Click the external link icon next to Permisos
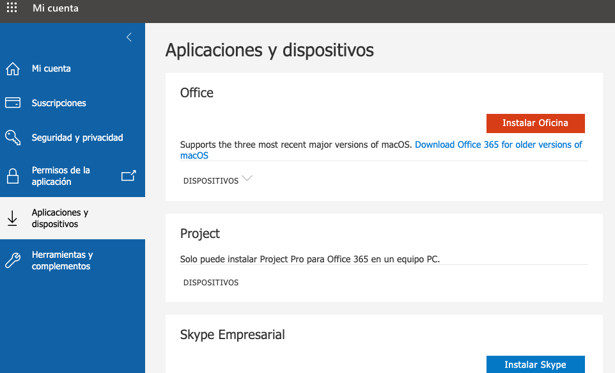Screen dimensions: 615x373 pos(128,175)
